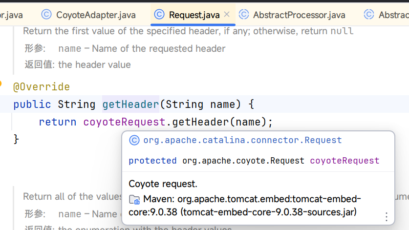Click the String return type keyword

click(77, 105)
